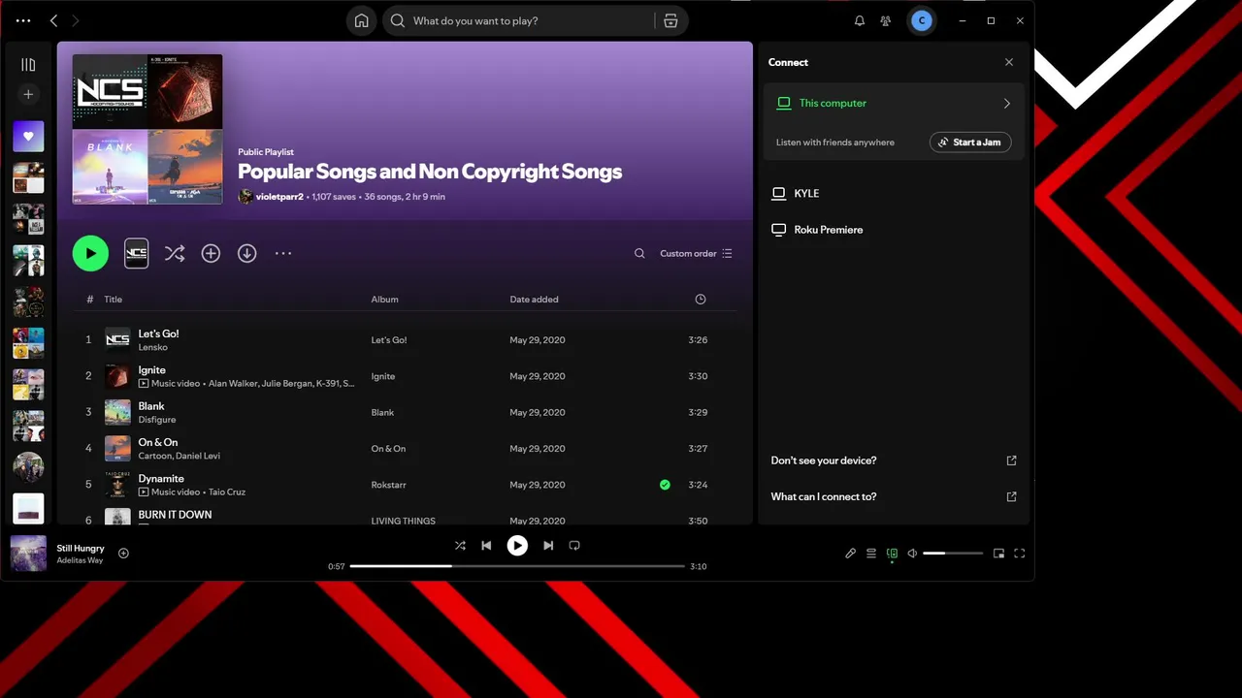
Task: Open more options for the playlist
Action: pos(283,253)
